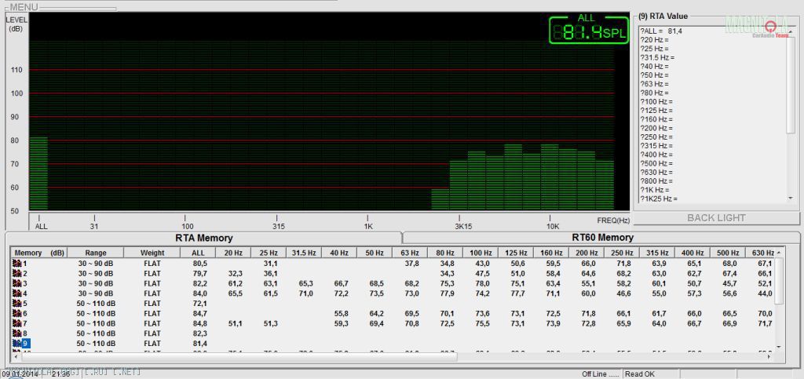Select the '?1K25 Hz =' line

click(x=659, y=199)
